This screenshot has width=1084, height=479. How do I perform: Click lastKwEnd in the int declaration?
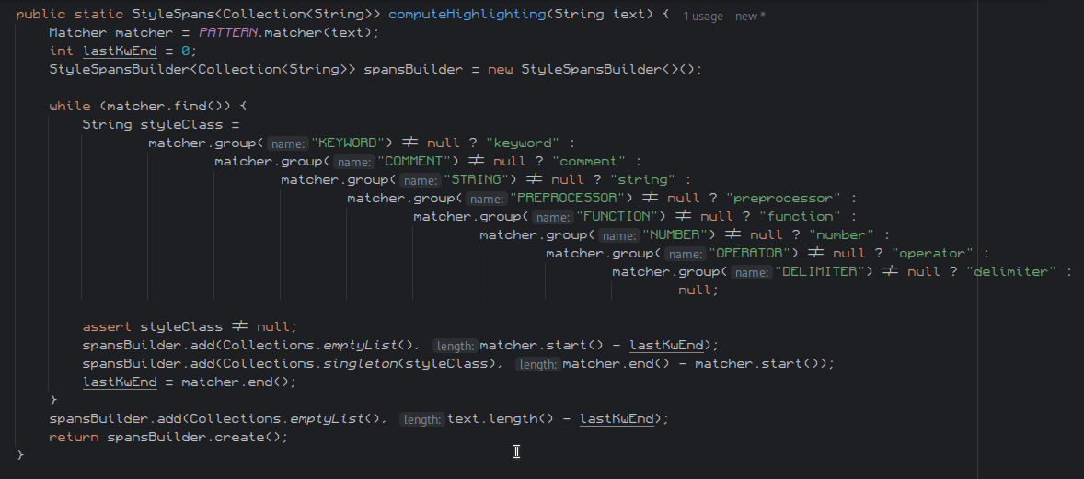120,51
